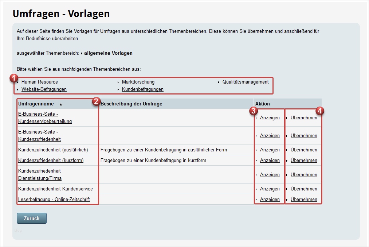369x247 pixels.
Task: Click the arrow bullet beside Kundenbefragungen
Action: [x=118, y=89]
